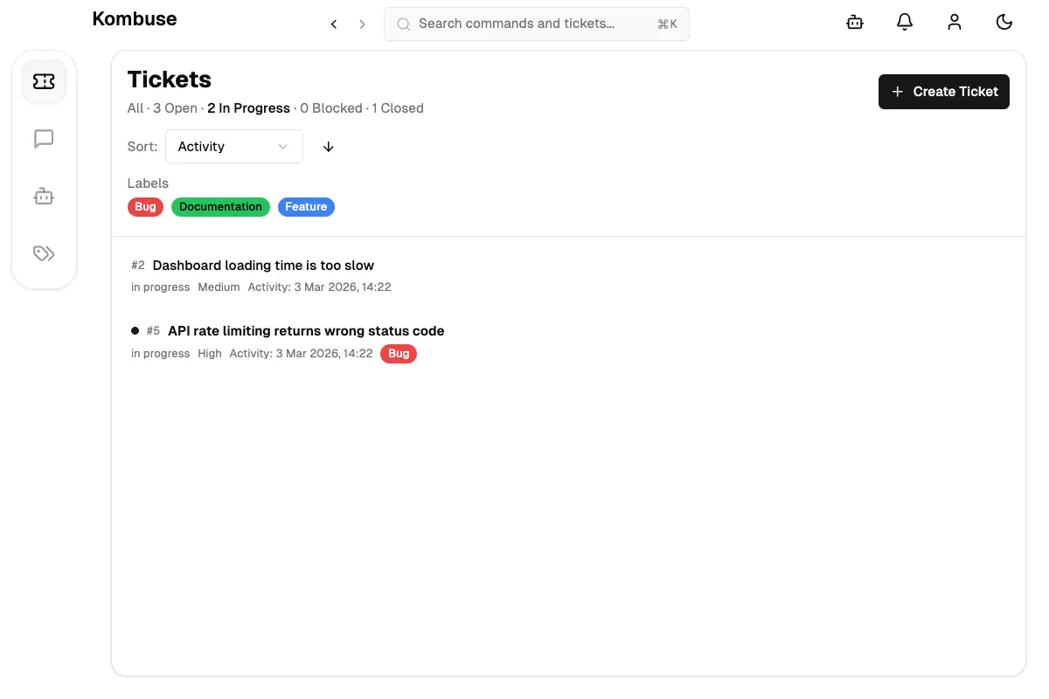Select the Tickets icon in the sidebar
The image size is (1049, 699).
(x=44, y=80)
